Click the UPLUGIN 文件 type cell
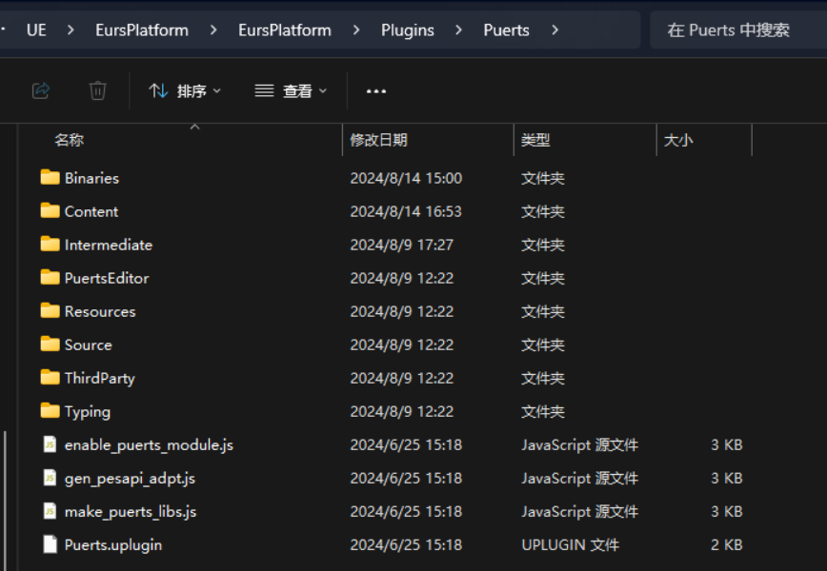827x571 pixels. point(570,544)
